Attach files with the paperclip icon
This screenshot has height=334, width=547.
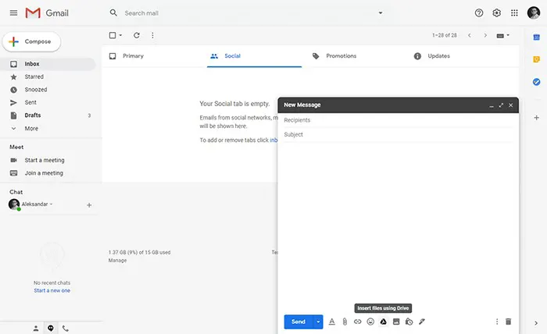pyautogui.click(x=345, y=322)
